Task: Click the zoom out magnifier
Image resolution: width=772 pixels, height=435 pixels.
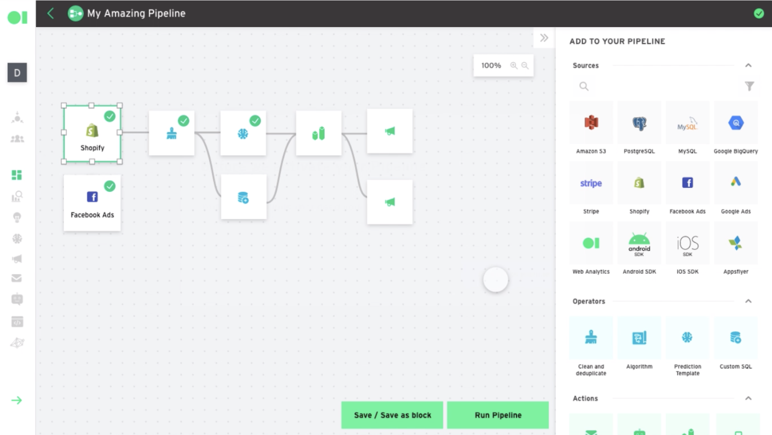Action: (525, 66)
